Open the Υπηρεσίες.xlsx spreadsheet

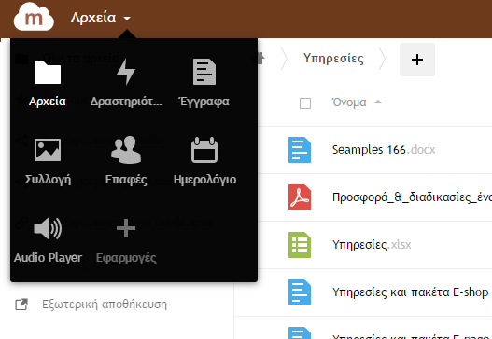tap(372, 244)
